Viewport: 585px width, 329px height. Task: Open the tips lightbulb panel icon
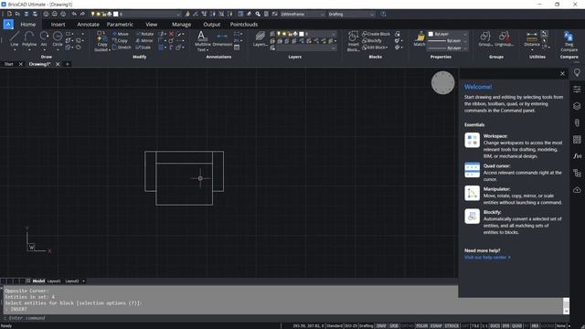click(577, 73)
